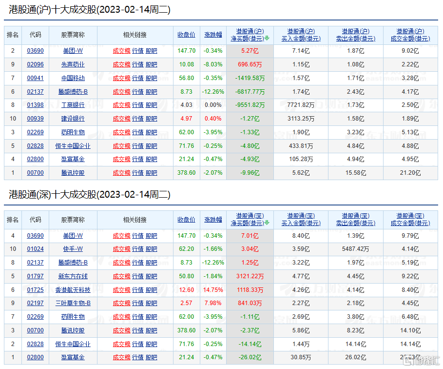Open 股吧 link in 香港航天科技 row
443x369 pixels.
pos(151,290)
